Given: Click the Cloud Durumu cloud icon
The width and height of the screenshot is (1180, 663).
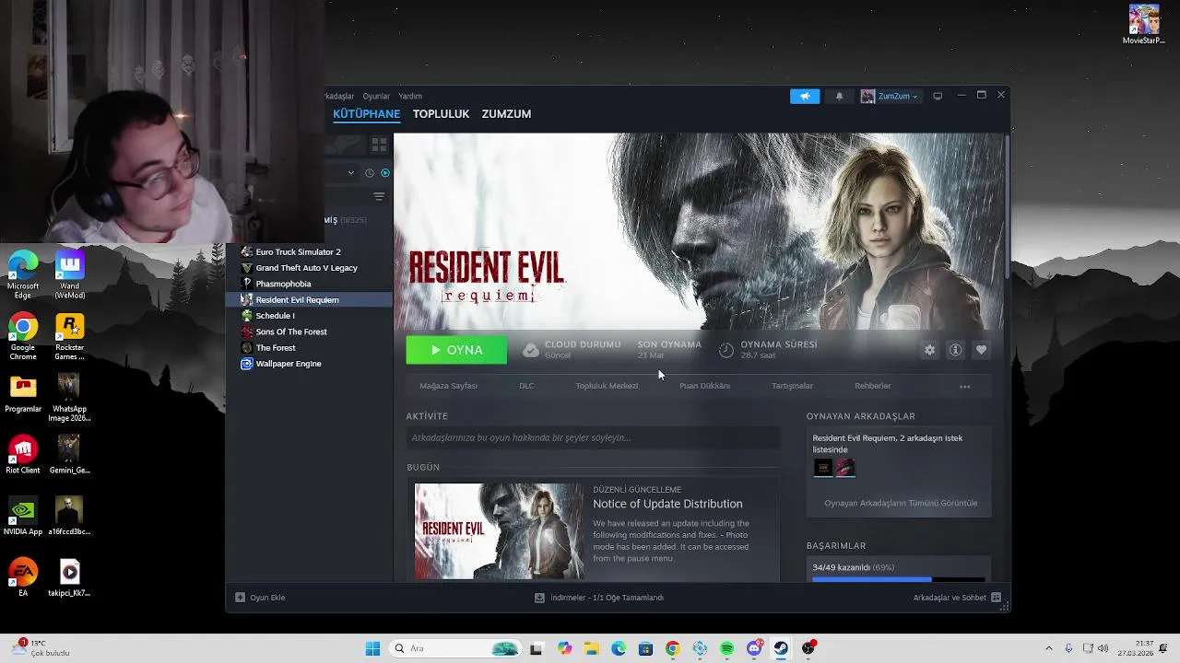Looking at the screenshot, I should tap(530, 350).
